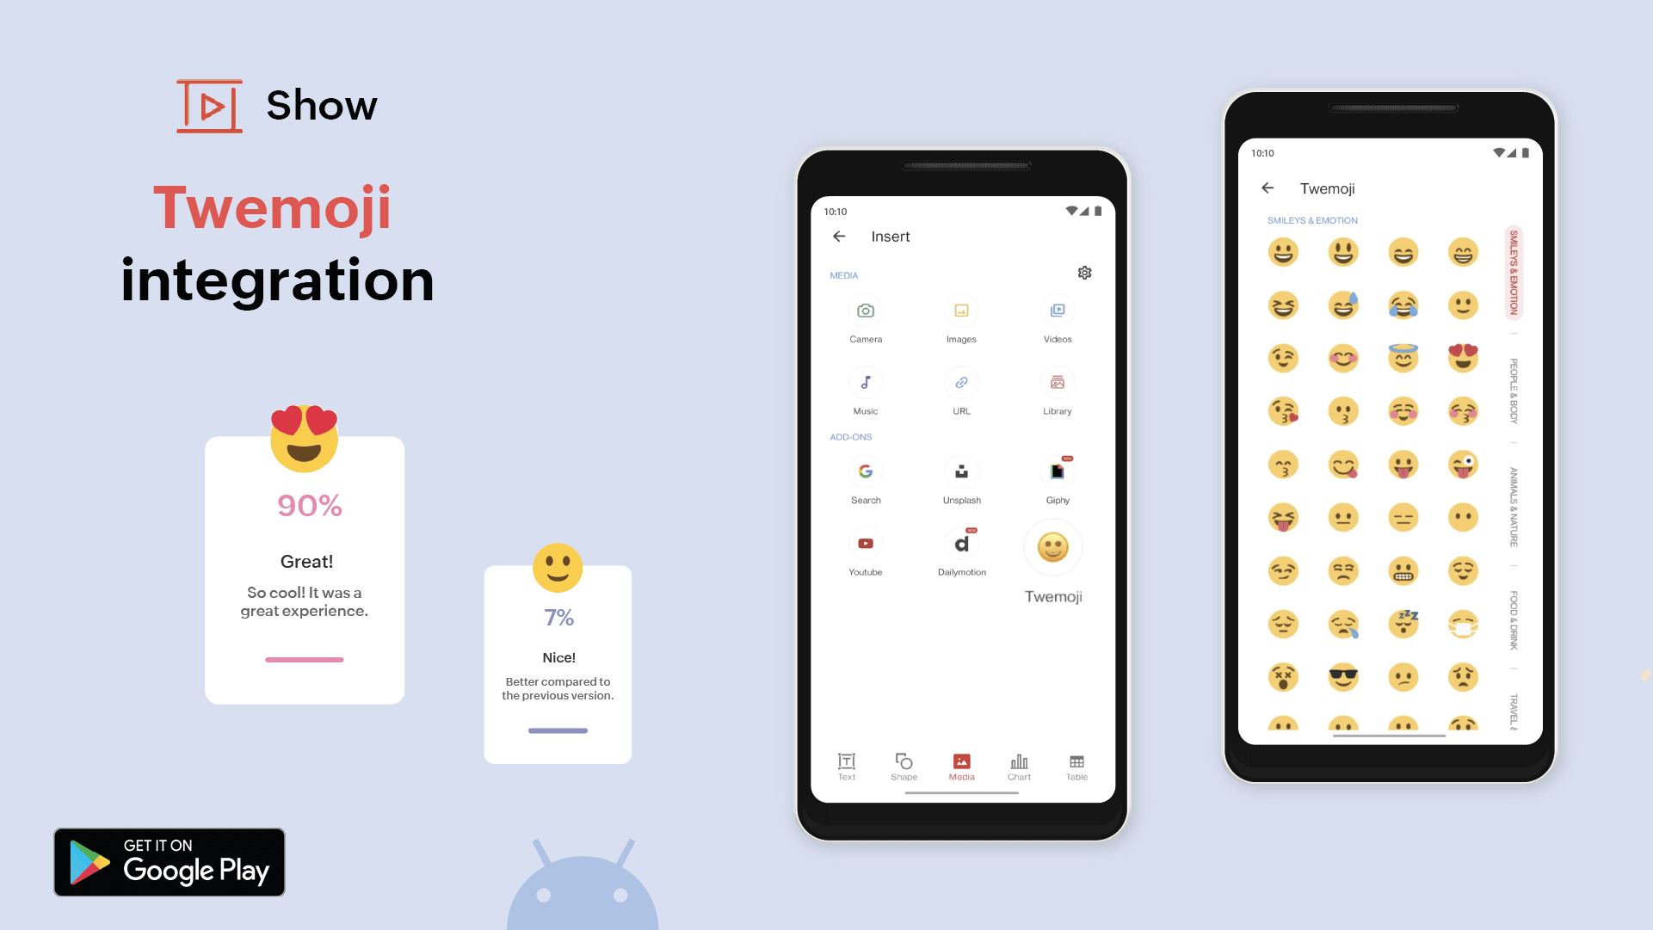Screen dimensions: 1653x930
Task: Switch to the Text tab
Action: pyautogui.click(x=847, y=767)
